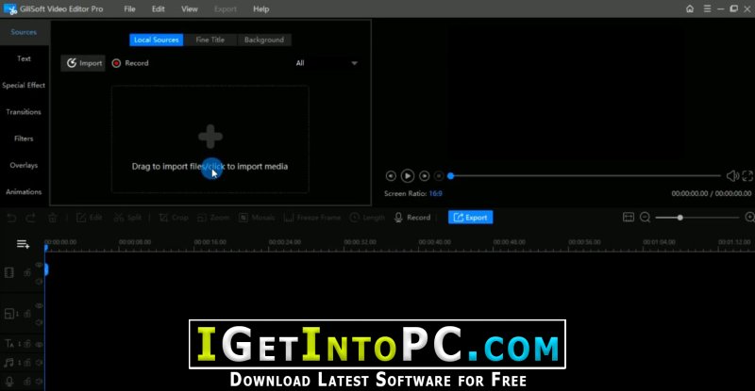Click the Delete trash icon

[53, 218]
